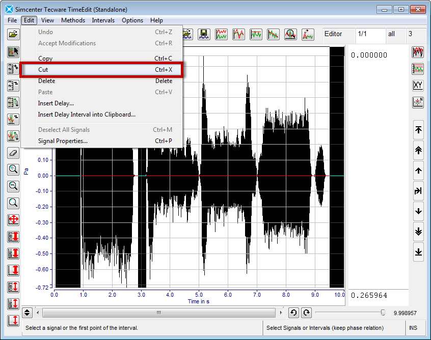Choose Cut from the Edit menu

point(102,70)
